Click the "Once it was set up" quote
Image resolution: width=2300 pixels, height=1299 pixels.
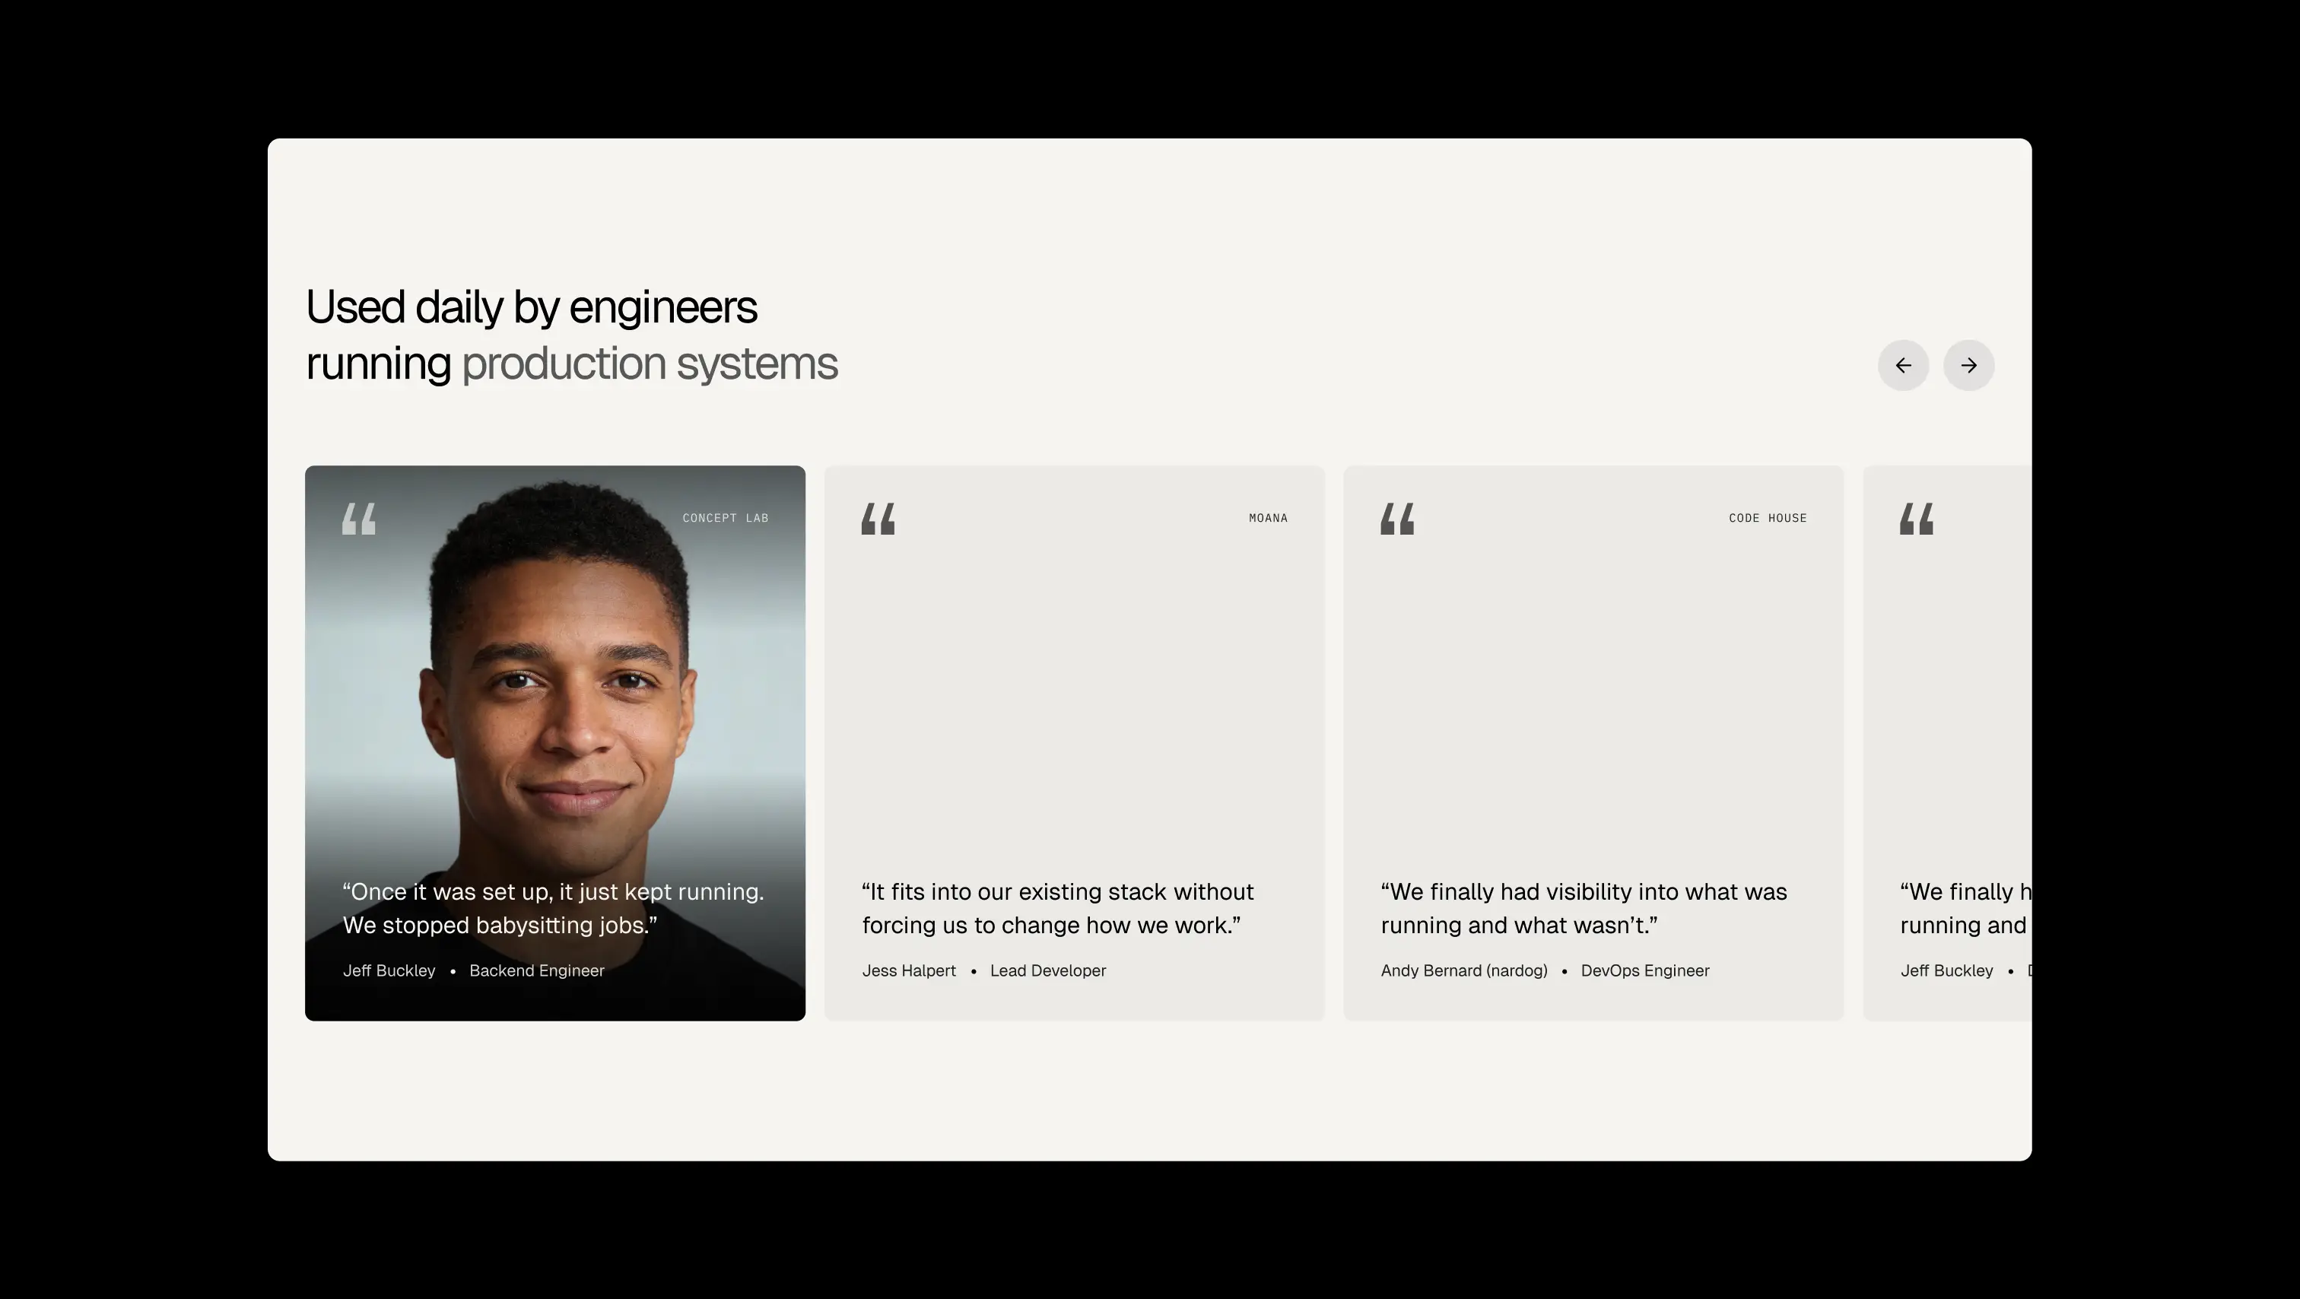pos(554,908)
